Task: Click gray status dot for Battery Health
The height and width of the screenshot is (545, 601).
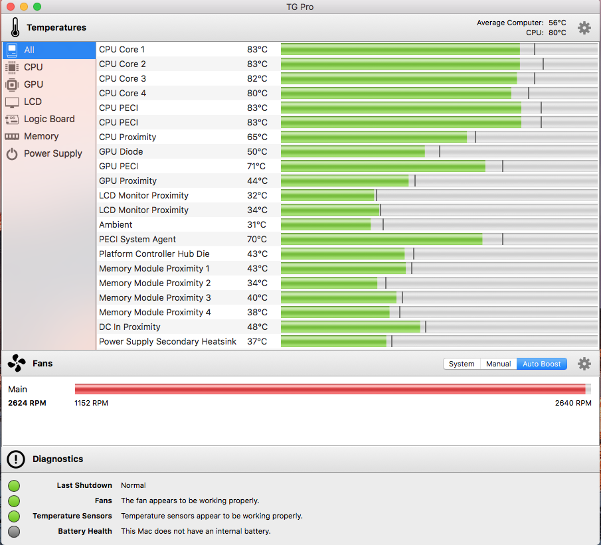Action: pos(14,532)
